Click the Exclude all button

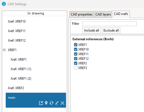tap(111, 30)
